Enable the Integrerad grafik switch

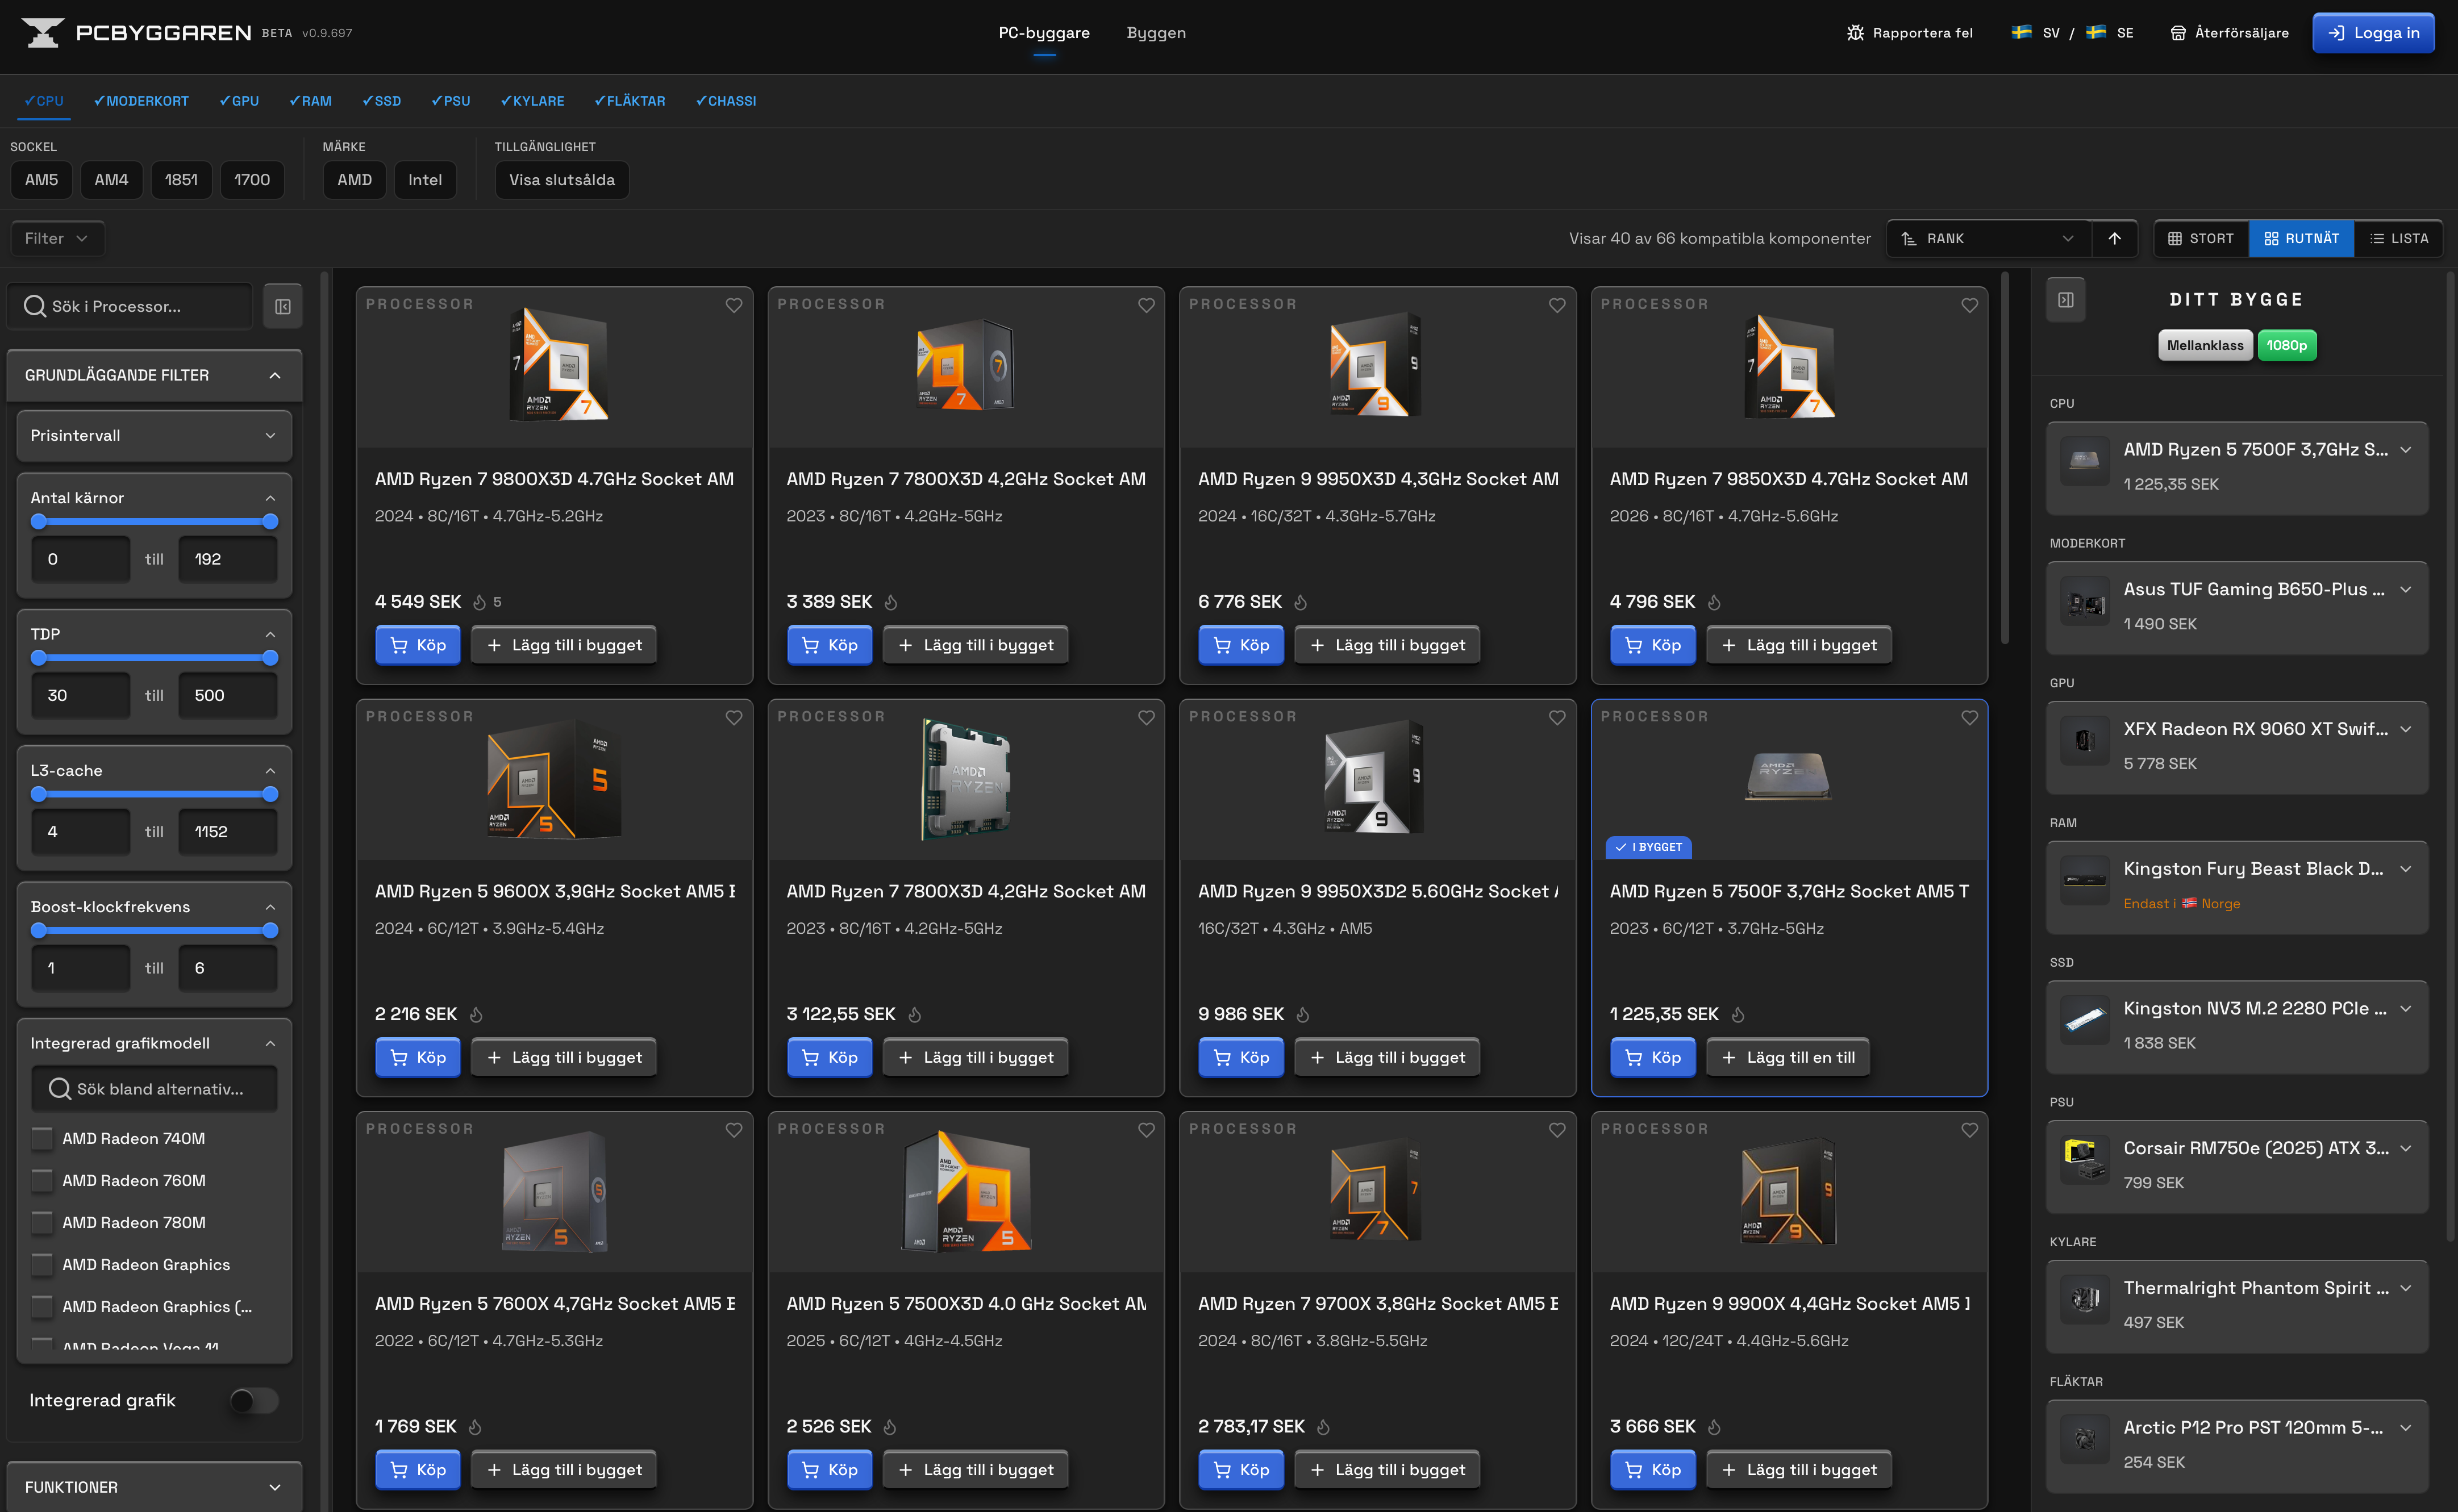click(254, 1401)
